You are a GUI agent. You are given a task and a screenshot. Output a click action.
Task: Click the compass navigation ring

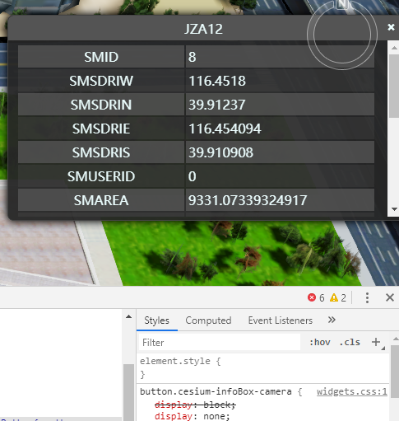click(342, 35)
